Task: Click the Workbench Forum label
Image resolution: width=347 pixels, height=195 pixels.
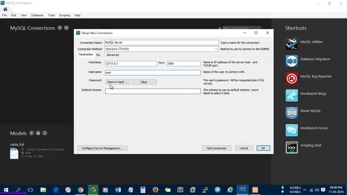Action: [314, 128]
